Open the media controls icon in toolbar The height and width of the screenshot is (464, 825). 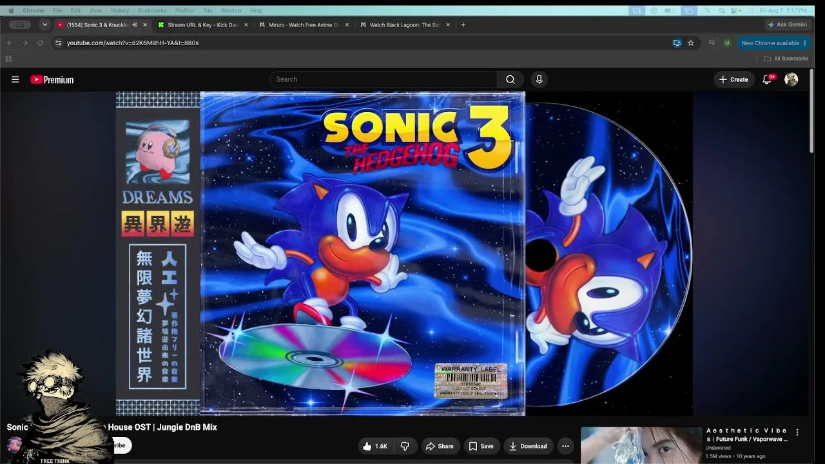click(712, 43)
